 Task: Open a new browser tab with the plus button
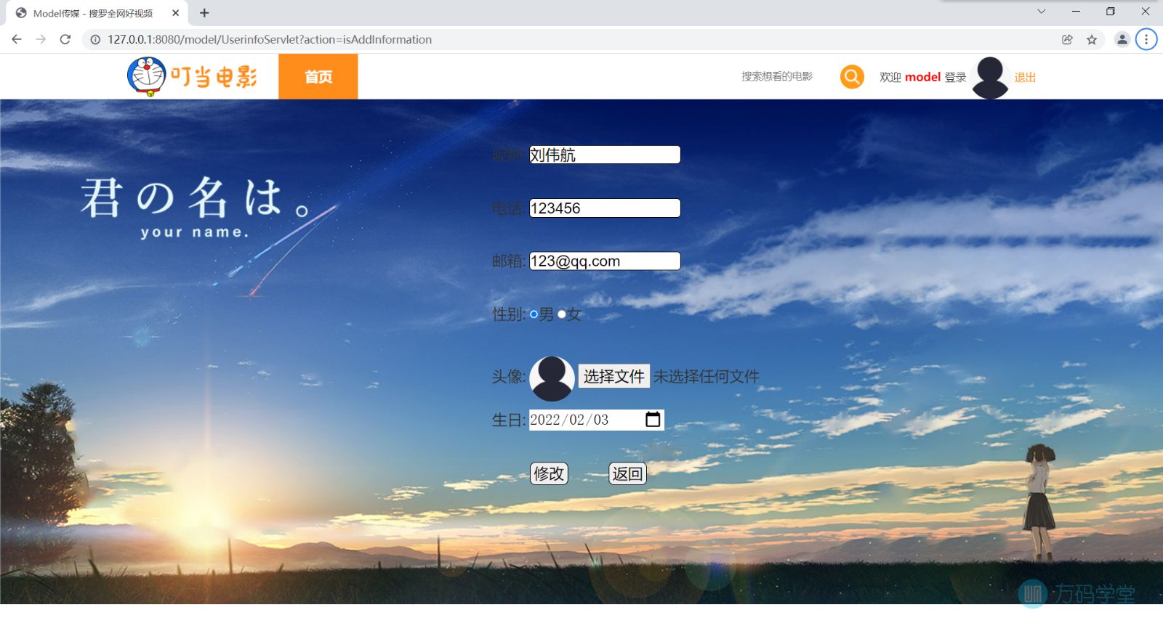click(x=204, y=13)
